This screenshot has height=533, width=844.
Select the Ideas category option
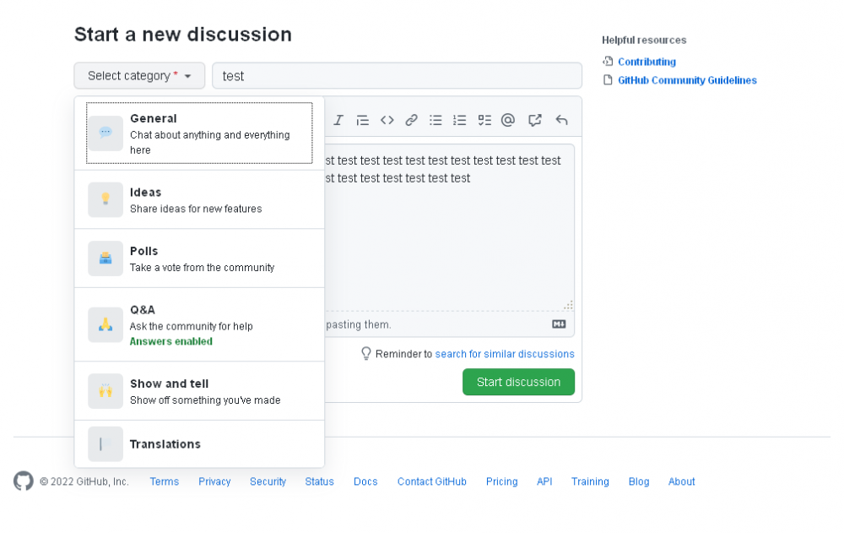[x=199, y=199]
